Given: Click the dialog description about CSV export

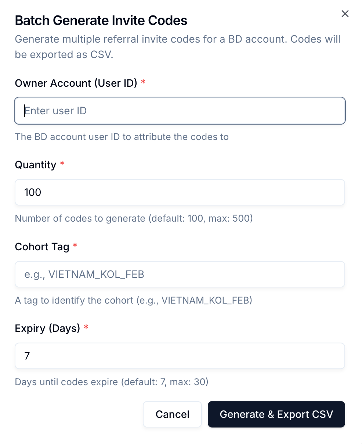Looking at the screenshot, I should pos(178,47).
